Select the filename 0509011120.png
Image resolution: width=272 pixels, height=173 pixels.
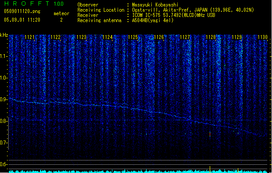(22, 11)
